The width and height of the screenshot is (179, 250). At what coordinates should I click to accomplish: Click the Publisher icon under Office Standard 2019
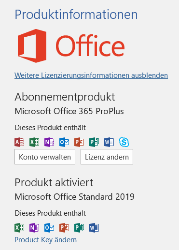(79, 228)
